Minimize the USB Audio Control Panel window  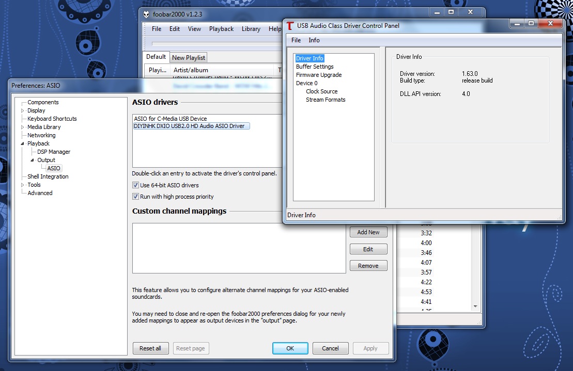point(517,24)
